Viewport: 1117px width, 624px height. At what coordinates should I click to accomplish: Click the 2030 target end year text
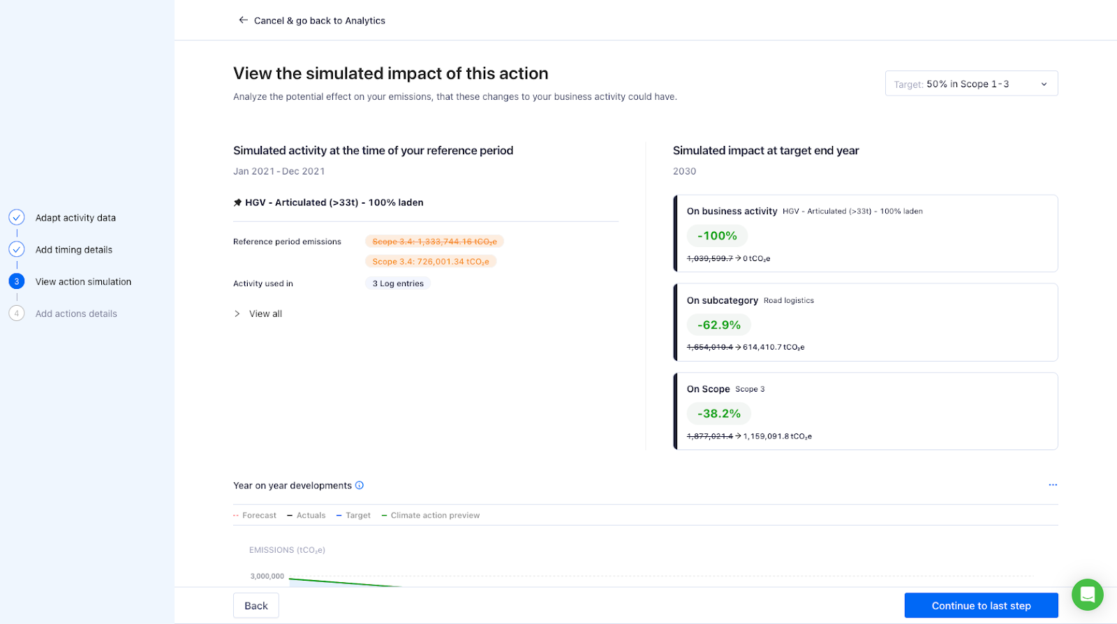point(684,171)
